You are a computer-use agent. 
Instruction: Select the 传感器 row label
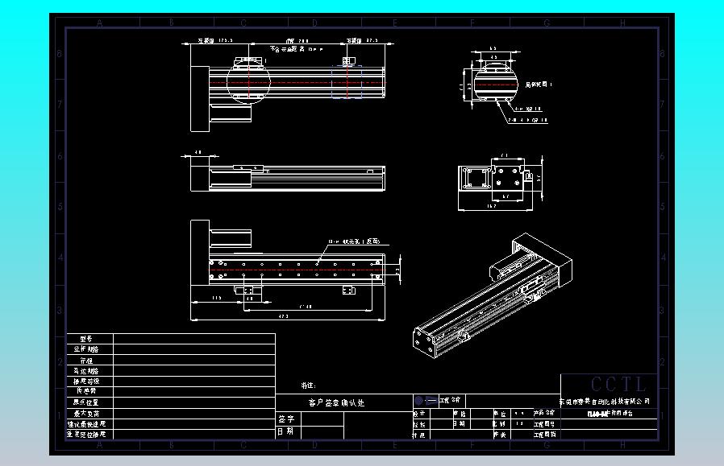point(86,391)
